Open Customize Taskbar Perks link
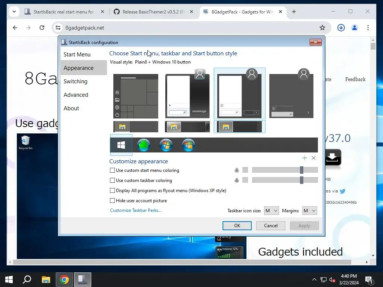The width and height of the screenshot is (383, 287). [136, 210]
